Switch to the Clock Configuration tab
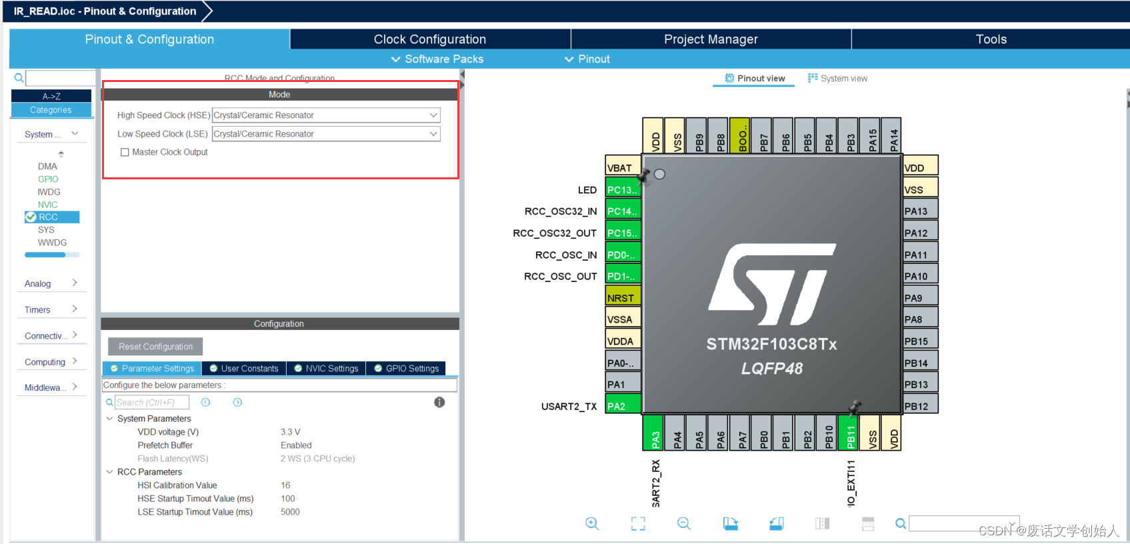 tap(430, 39)
